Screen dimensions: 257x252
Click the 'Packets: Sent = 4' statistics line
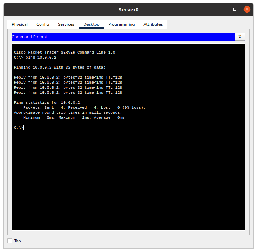84,107
